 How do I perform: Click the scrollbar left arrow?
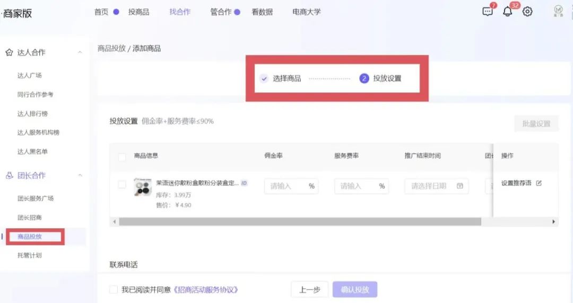pyautogui.click(x=115, y=221)
